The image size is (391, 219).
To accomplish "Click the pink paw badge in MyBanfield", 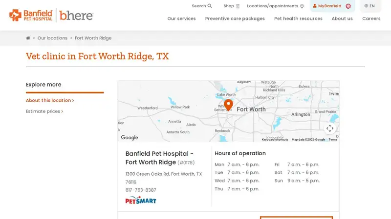I will tap(348, 6).
